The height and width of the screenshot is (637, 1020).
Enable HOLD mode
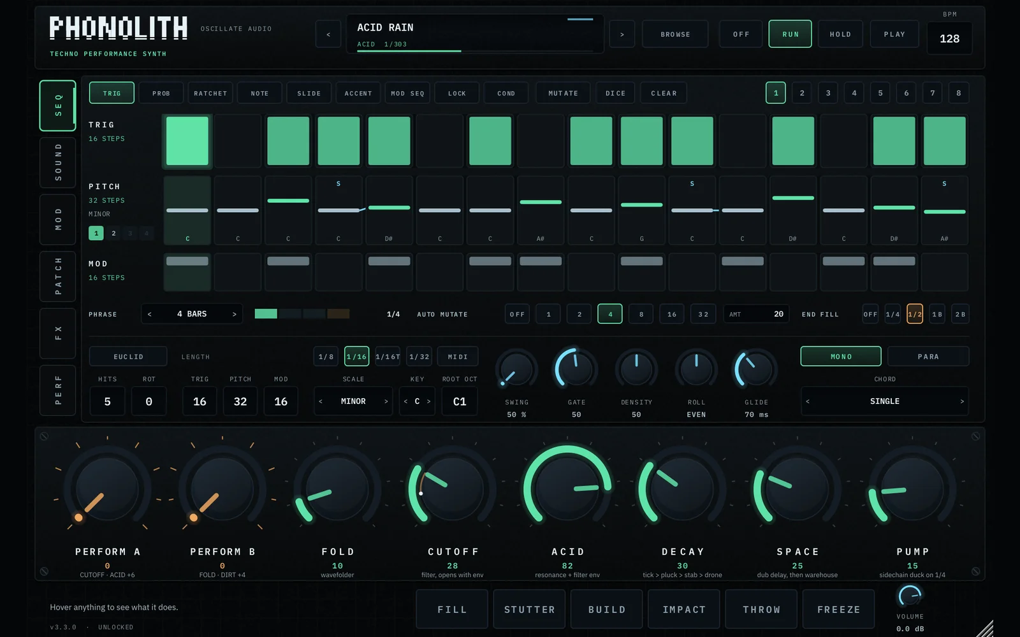[x=840, y=34]
